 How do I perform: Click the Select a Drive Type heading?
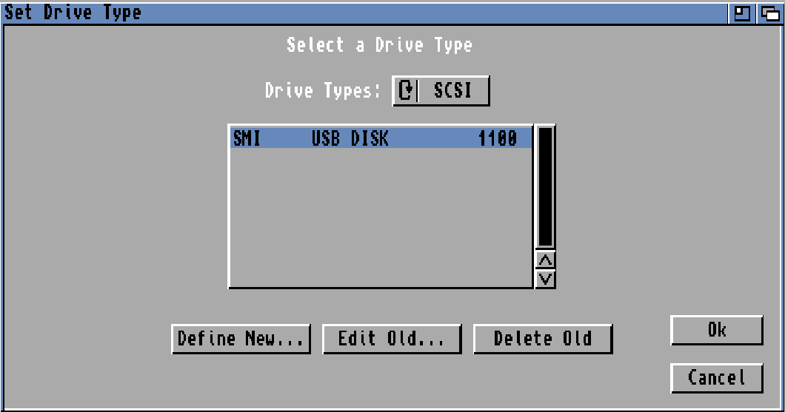[379, 45]
